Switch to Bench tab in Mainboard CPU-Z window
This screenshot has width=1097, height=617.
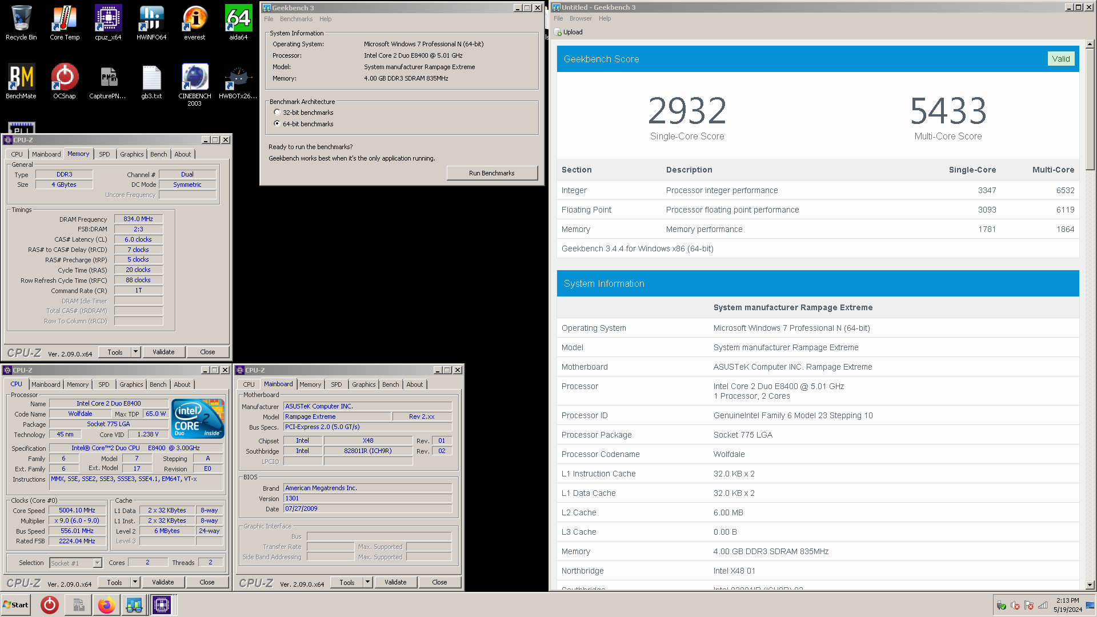tap(391, 384)
